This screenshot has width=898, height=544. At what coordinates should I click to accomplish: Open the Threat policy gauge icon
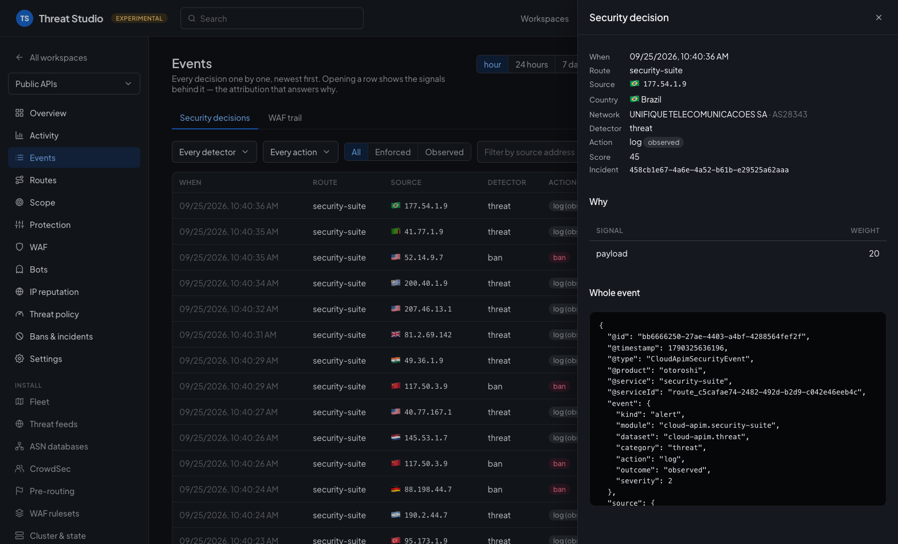tap(19, 314)
